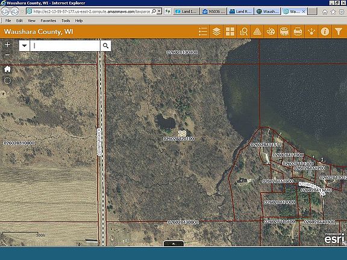Switch to the N5036 ... tab
This screenshot has width=347, height=260.
point(214,11)
